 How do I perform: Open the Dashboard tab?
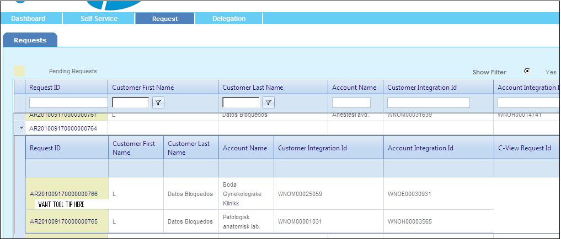29,19
